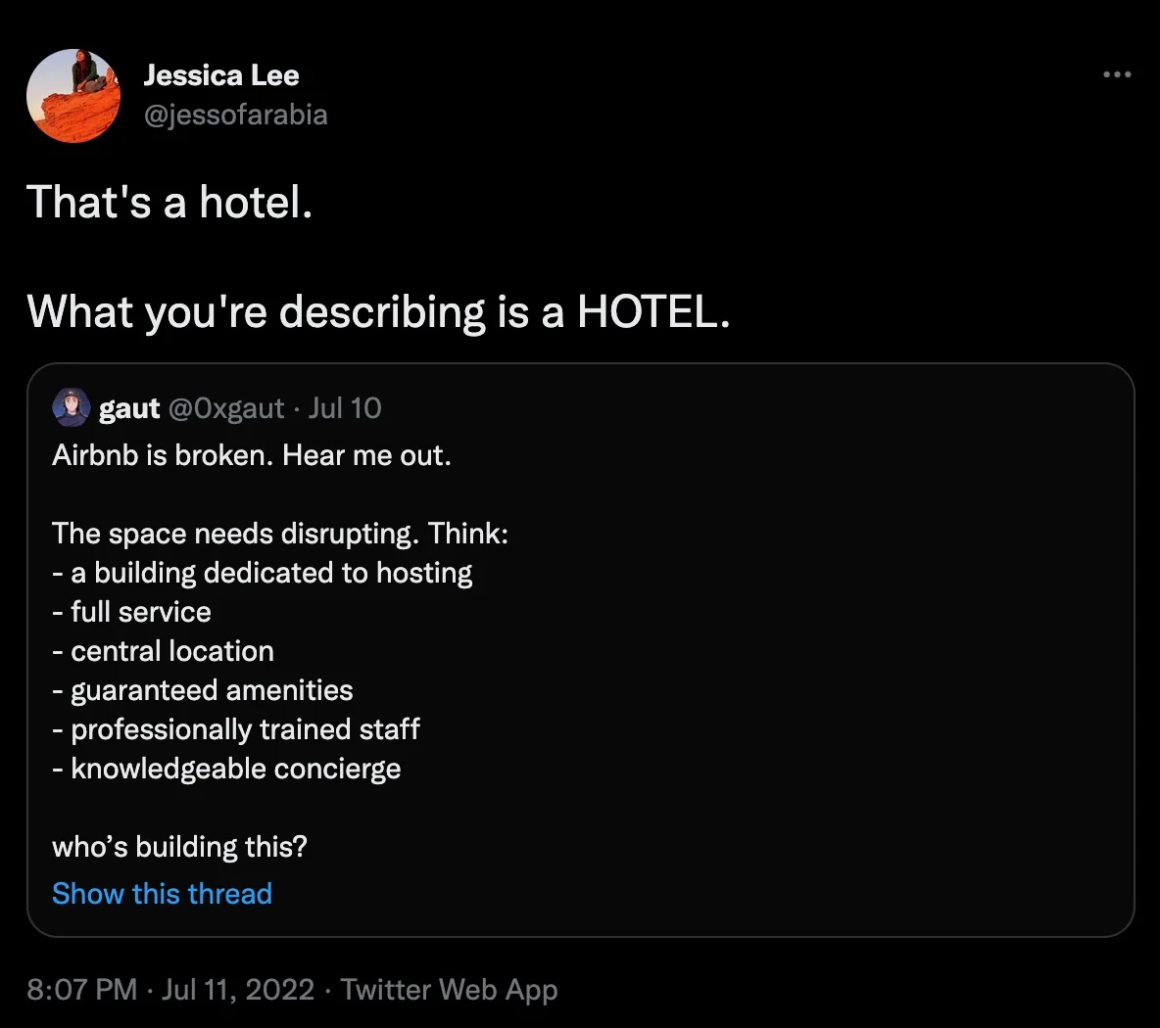Image resolution: width=1160 pixels, height=1028 pixels.
Task: Open Jessica Lee's profile via her display name
Action: [221, 74]
